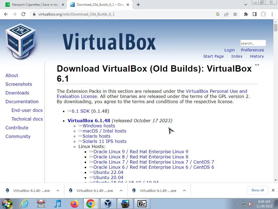Click the page width toggle arrows
Screen dimensions: 278x209
click(257, 65)
